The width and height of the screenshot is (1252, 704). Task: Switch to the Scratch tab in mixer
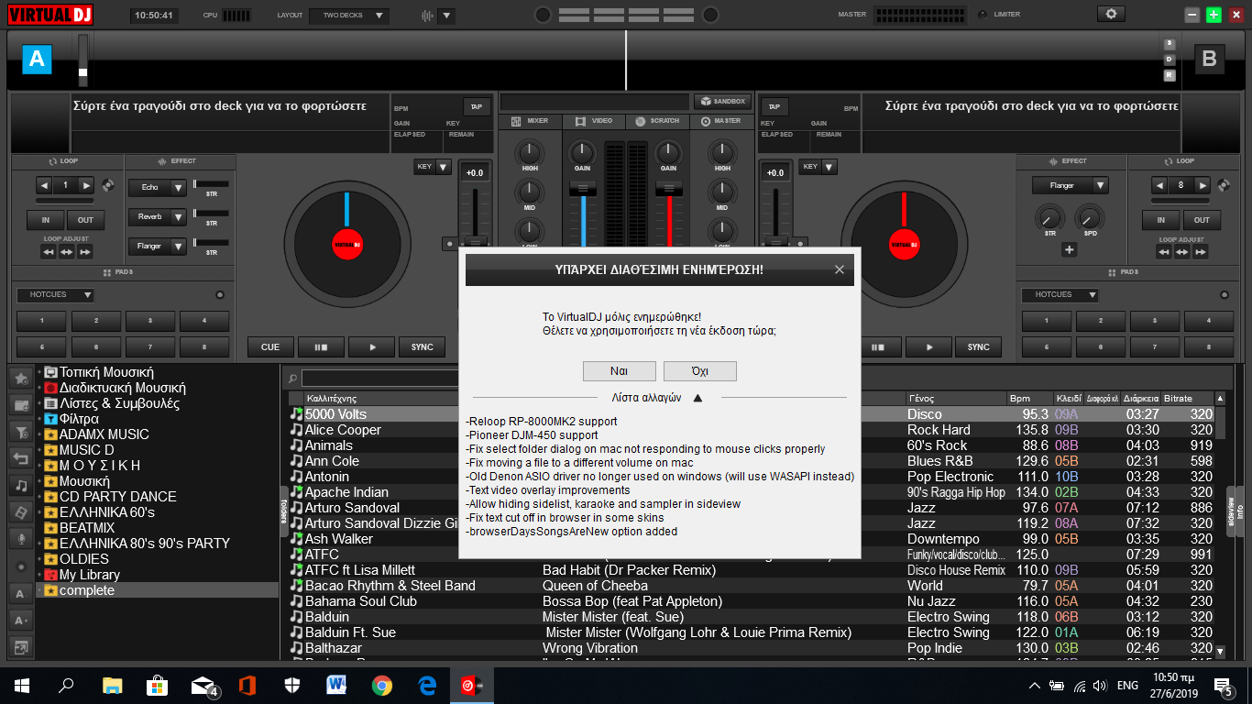click(x=656, y=121)
